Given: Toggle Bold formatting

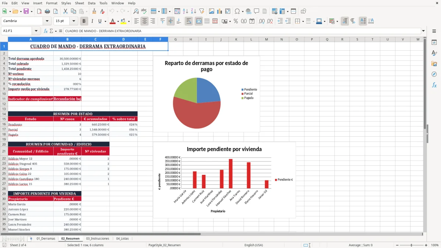Looking at the screenshot, I should click(84, 21).
